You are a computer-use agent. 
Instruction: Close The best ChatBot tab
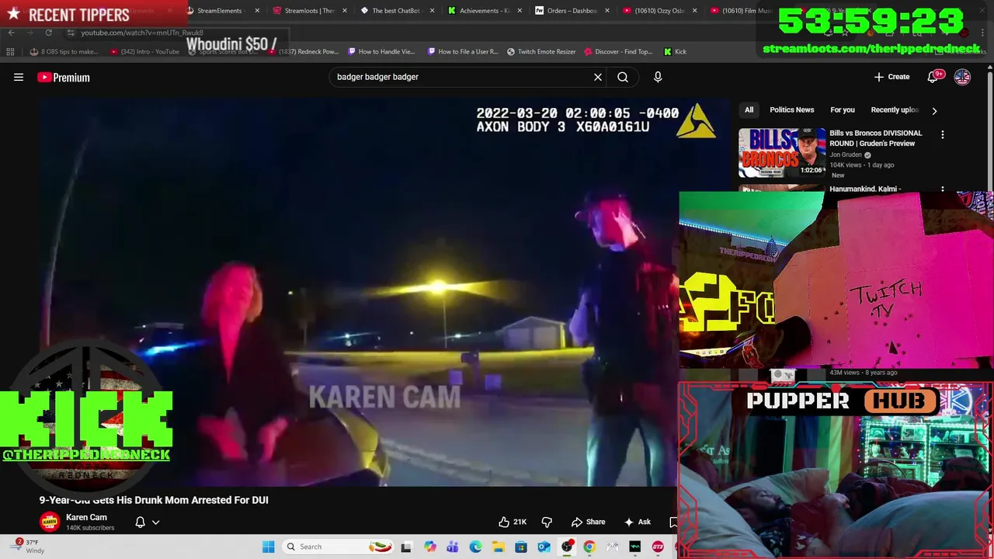(432, 11)
